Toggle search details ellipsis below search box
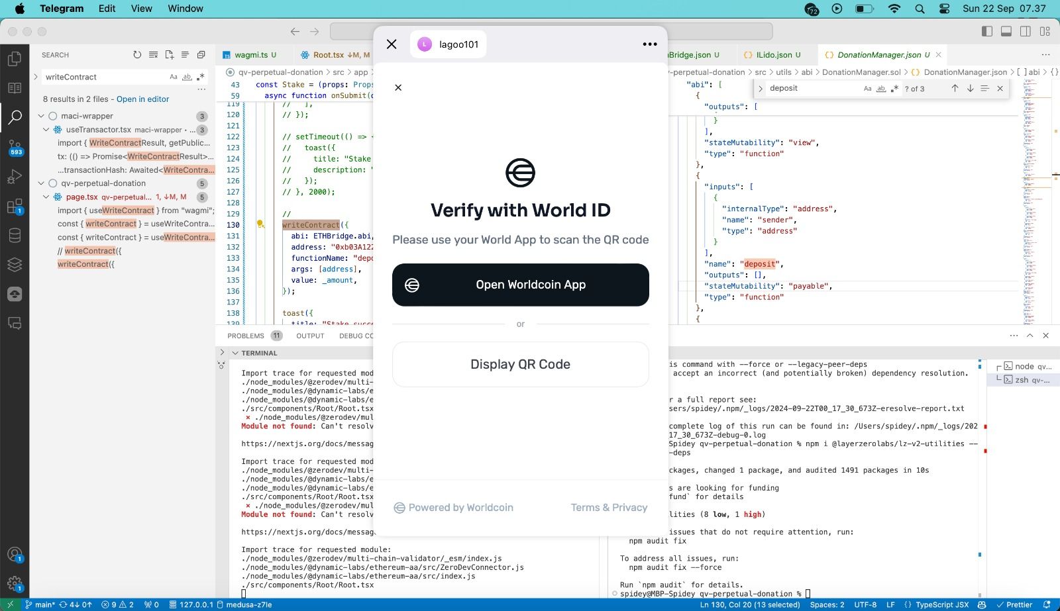The height and width of the screenshot is (611, 1060). 201,89
